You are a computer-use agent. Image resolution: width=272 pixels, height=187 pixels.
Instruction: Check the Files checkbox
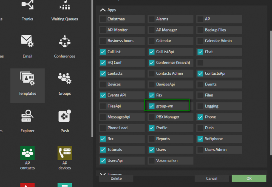pyautogui.click(x=200, y=95)
